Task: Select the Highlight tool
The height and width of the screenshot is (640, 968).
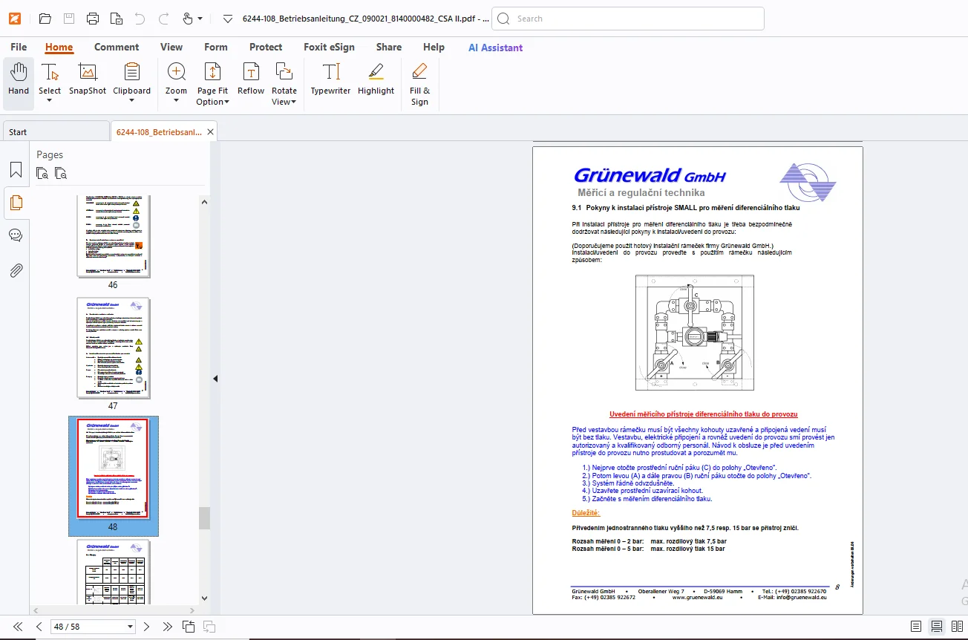Action: (376, 79)
